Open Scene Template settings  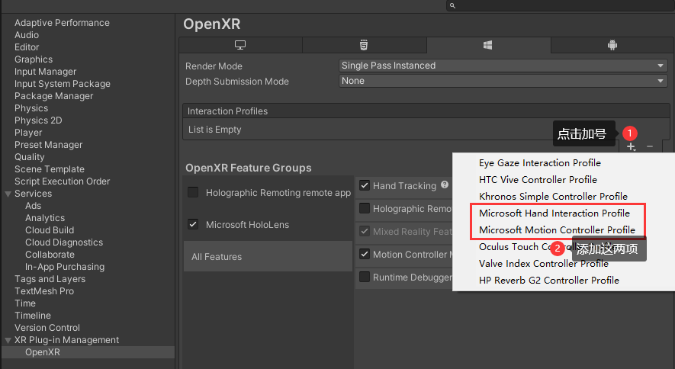pyautogui.click(x=50, y=169)
